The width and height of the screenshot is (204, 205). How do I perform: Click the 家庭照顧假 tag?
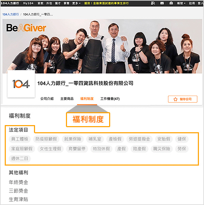(x=22, y=149)
